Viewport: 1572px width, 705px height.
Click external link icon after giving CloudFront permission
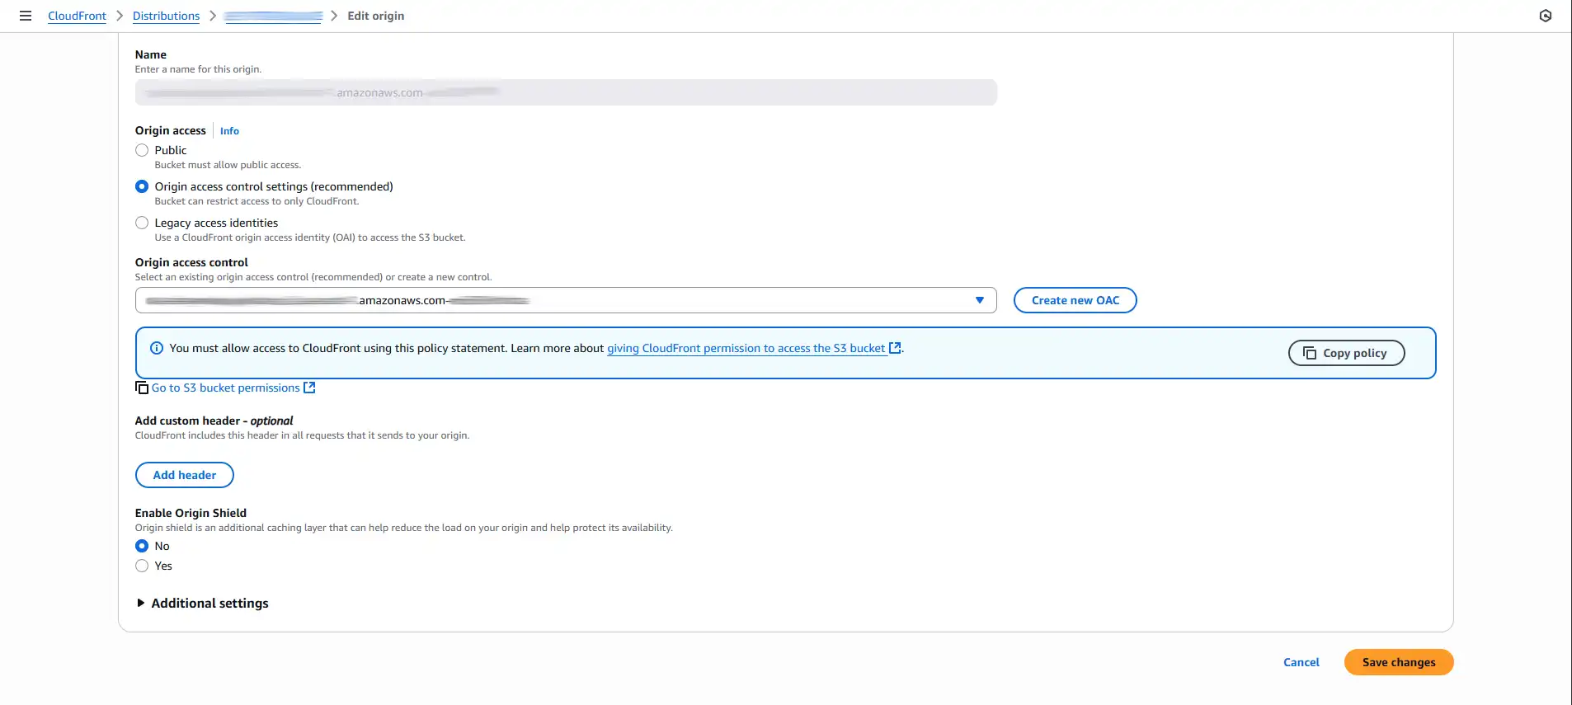(x=895, y=348)
